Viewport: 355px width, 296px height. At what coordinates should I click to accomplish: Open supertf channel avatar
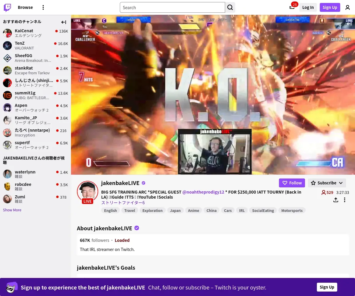pyautogui.click(x=7, y=145)
